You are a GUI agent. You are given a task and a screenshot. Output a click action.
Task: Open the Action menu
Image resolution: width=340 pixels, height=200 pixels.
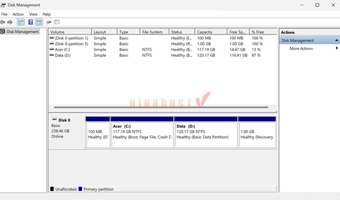click(18, 14)
